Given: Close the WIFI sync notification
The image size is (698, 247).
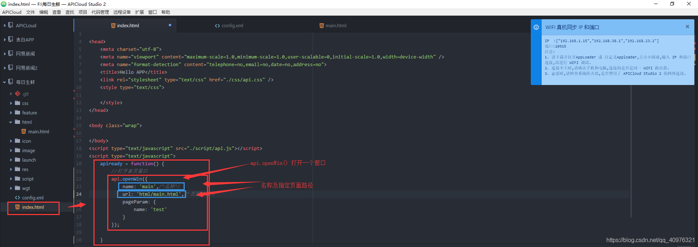Looking at the screenshot, I should click(687, 27).
